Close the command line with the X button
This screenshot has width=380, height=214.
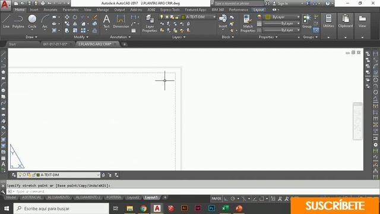(3, 185)
